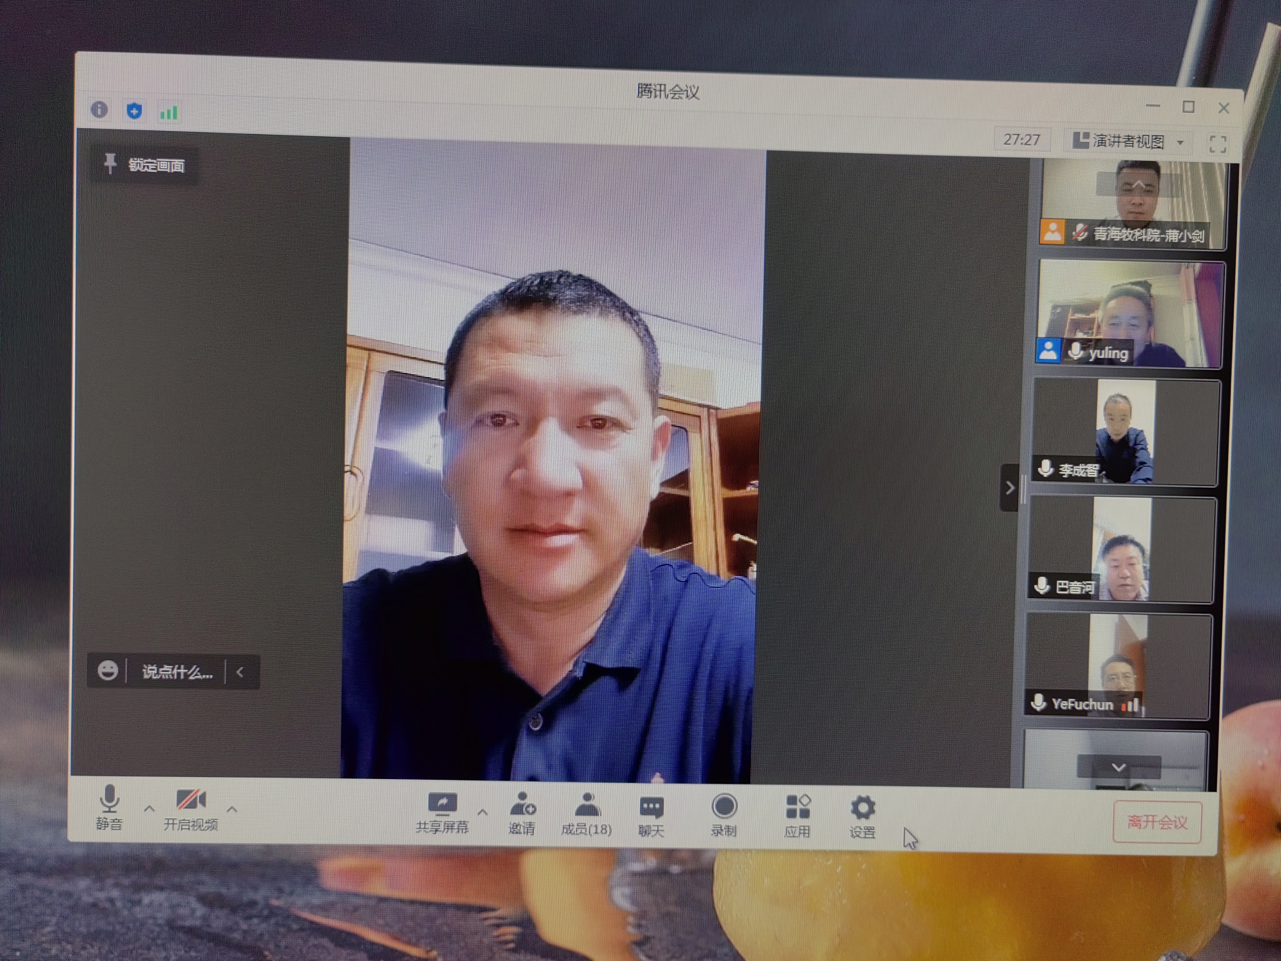Mute the microphone with 静音
This screenshot has height=961, width=1281.
click(109, 807)
